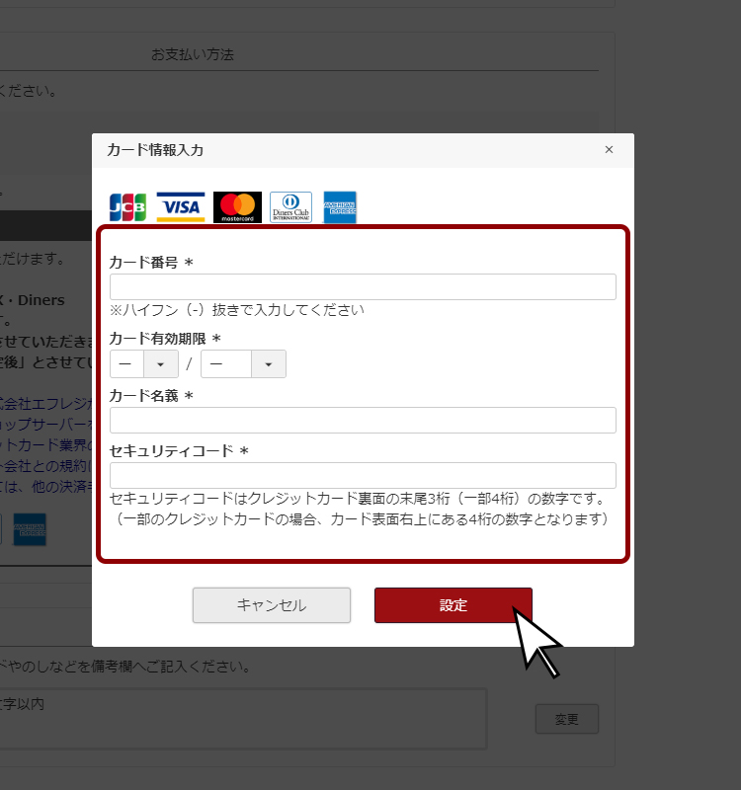
Task: Close the カード情報入力 dialog with ×
Action: coord(609,150)
